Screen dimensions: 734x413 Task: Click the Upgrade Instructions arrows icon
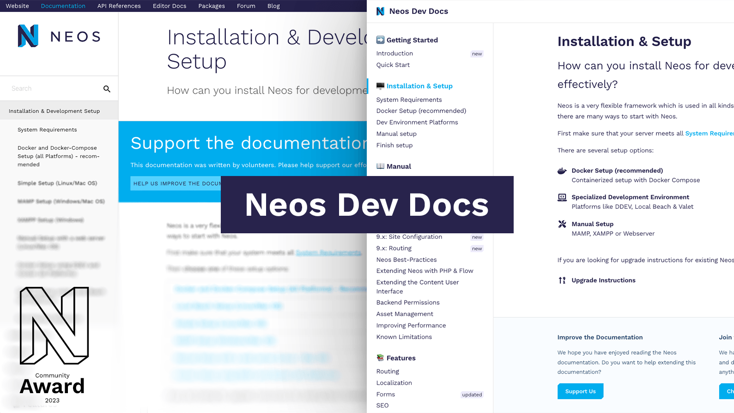coord(562,280)
